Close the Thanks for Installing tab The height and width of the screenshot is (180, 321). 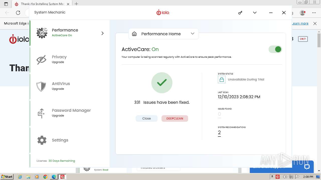point(68,4)
